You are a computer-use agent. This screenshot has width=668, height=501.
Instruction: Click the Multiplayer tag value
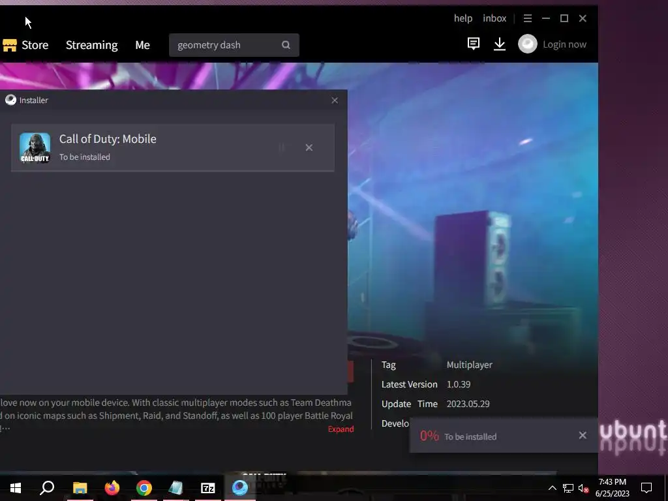(x=469, y=365)
